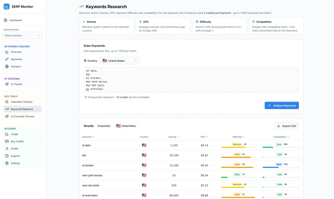Sort results by Difficulty column
Screen dimensions: 334x199
pyautogui.click(x=239, y=137)
